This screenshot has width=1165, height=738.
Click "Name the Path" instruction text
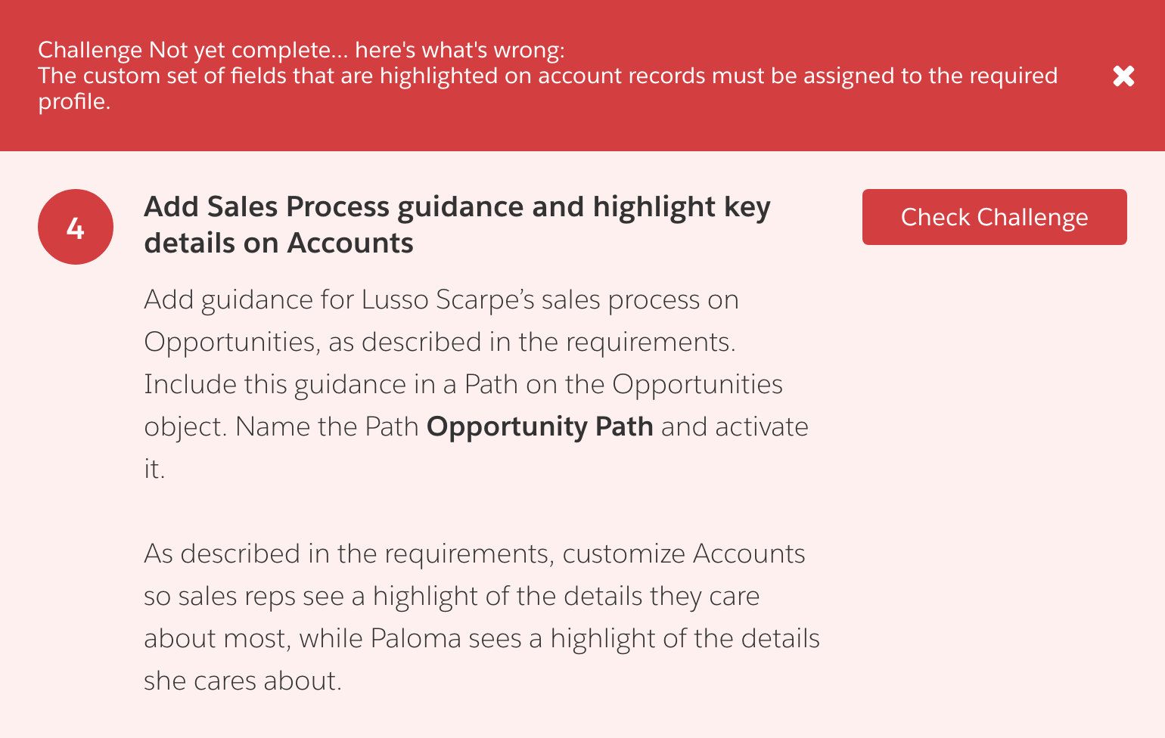click(x=327, y=427)
